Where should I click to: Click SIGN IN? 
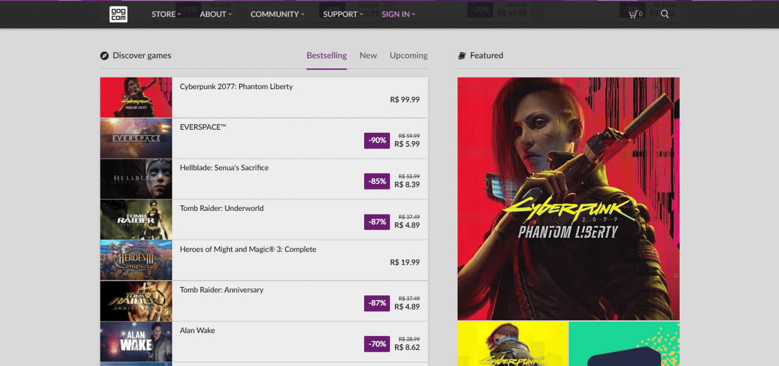pos(395,14)
